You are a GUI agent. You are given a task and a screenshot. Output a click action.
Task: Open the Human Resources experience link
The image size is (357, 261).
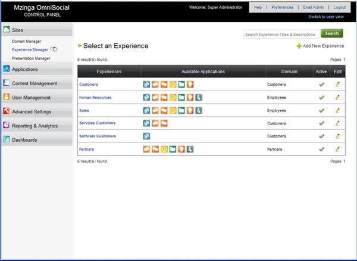(x=95, y=98)
